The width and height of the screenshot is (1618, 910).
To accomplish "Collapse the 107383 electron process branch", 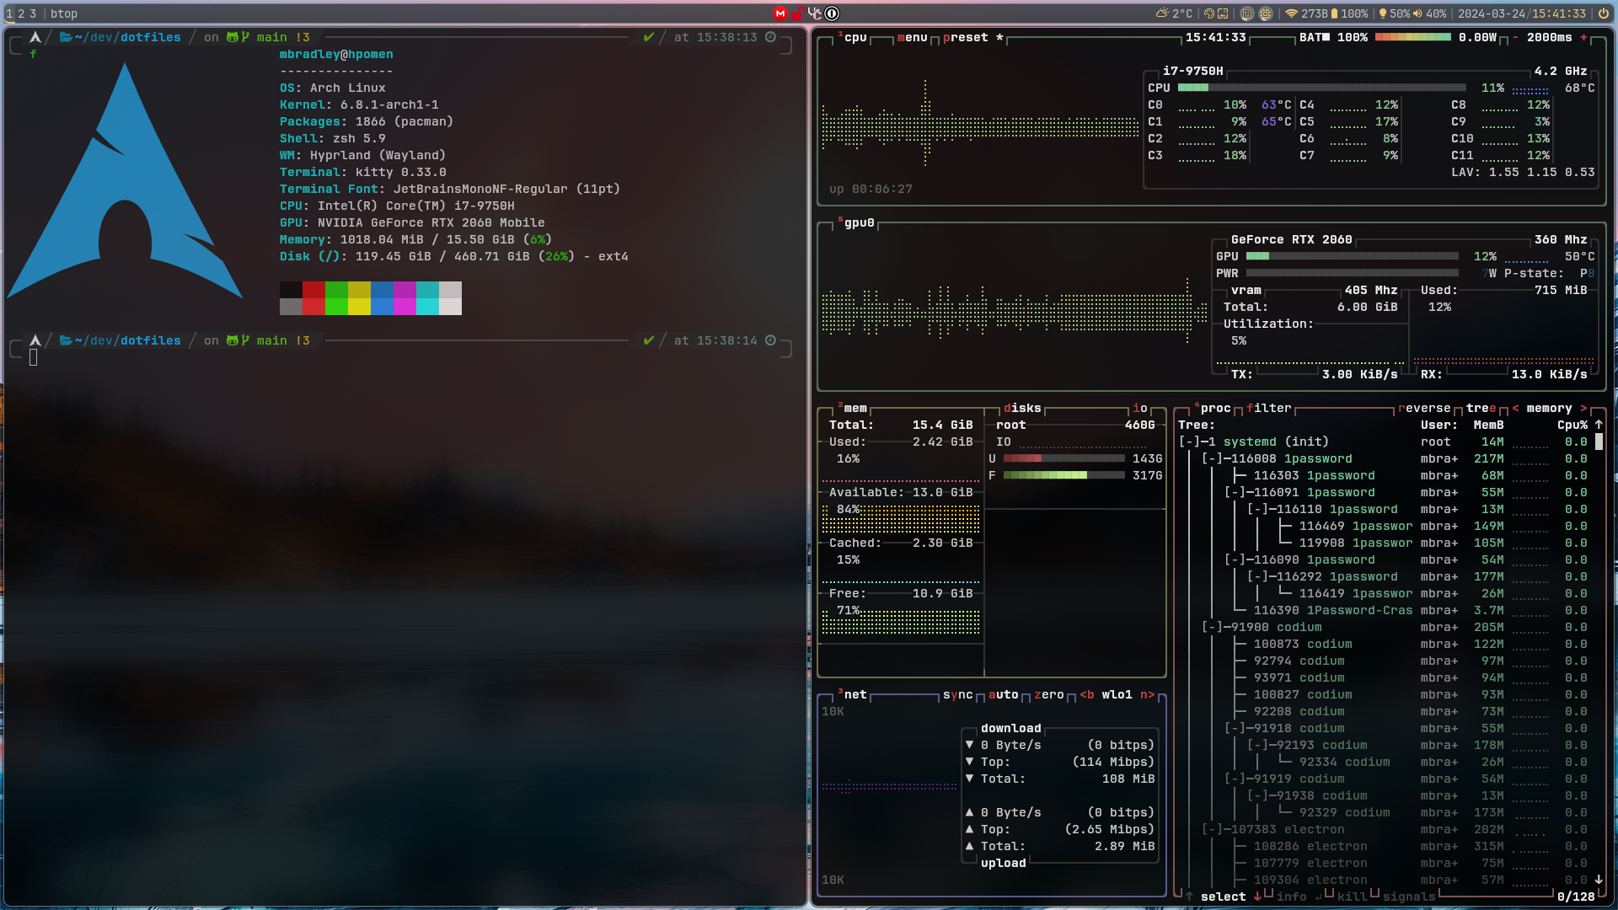I will [1212, 830].
